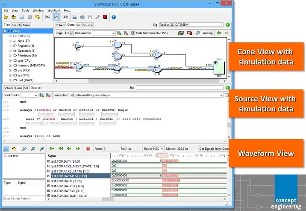Image resolution: width=306 pixels, height=211 pixels.
Task: Click the CPU block in cone schematic
Action: pos(219,68)
